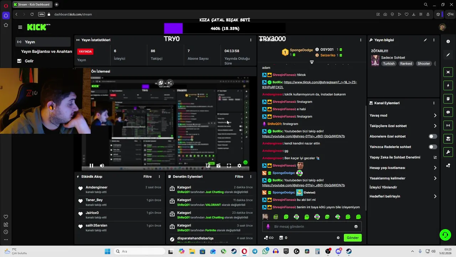456x257 pixels.
Task: Open the Kick hamburger menu
Action: [x=20, y=27]
